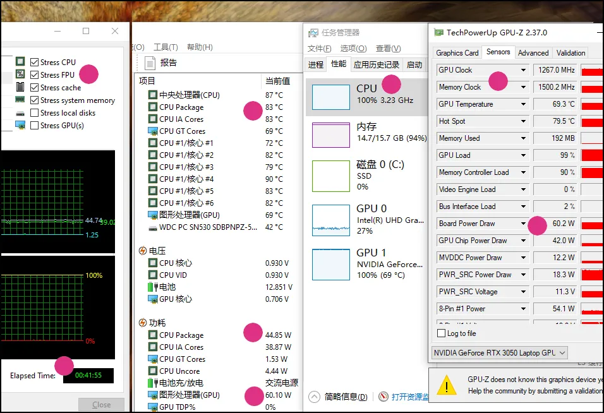
Task: Click the Stress GPU monitor icon
Action: pyautogui.click(x=20, y=126)
